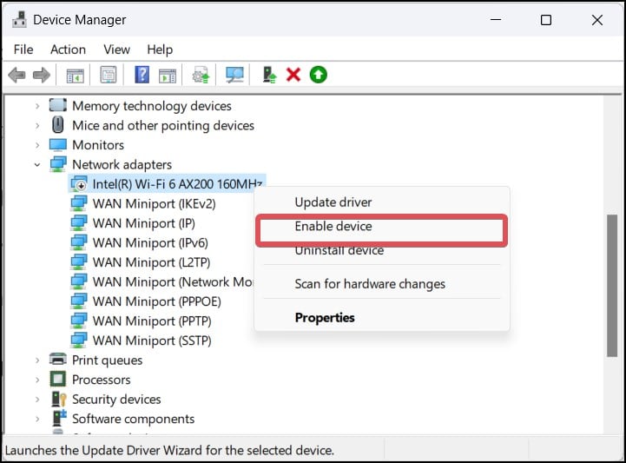Image resolution: width=626 pixels, height=463 pixels.
Task: Open the File menu
Action: click(x=23, y=50)
